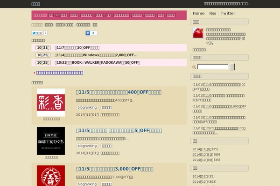Open the Twitter link in sidebar

(228, 13)
